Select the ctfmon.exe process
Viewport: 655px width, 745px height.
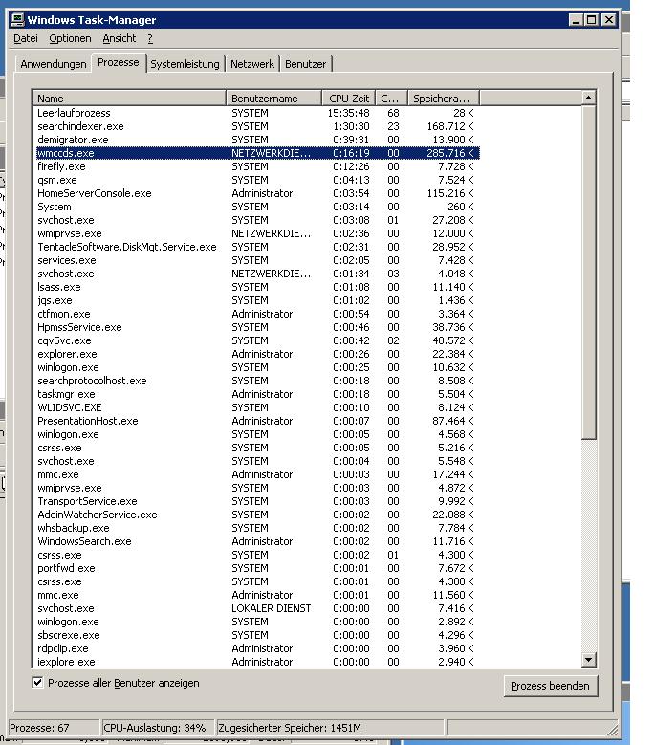[257, 314]
